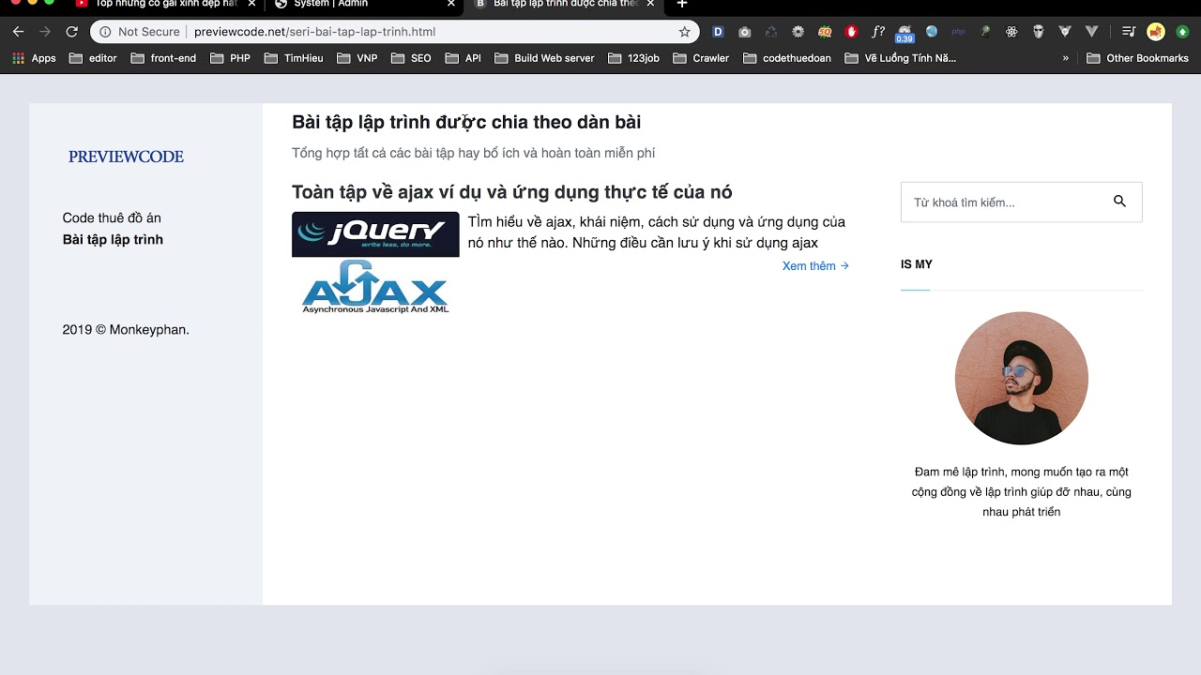Open the Bài tập lập trình menu link
This screenshot has height=675, width=1201.
click(113, 239)
